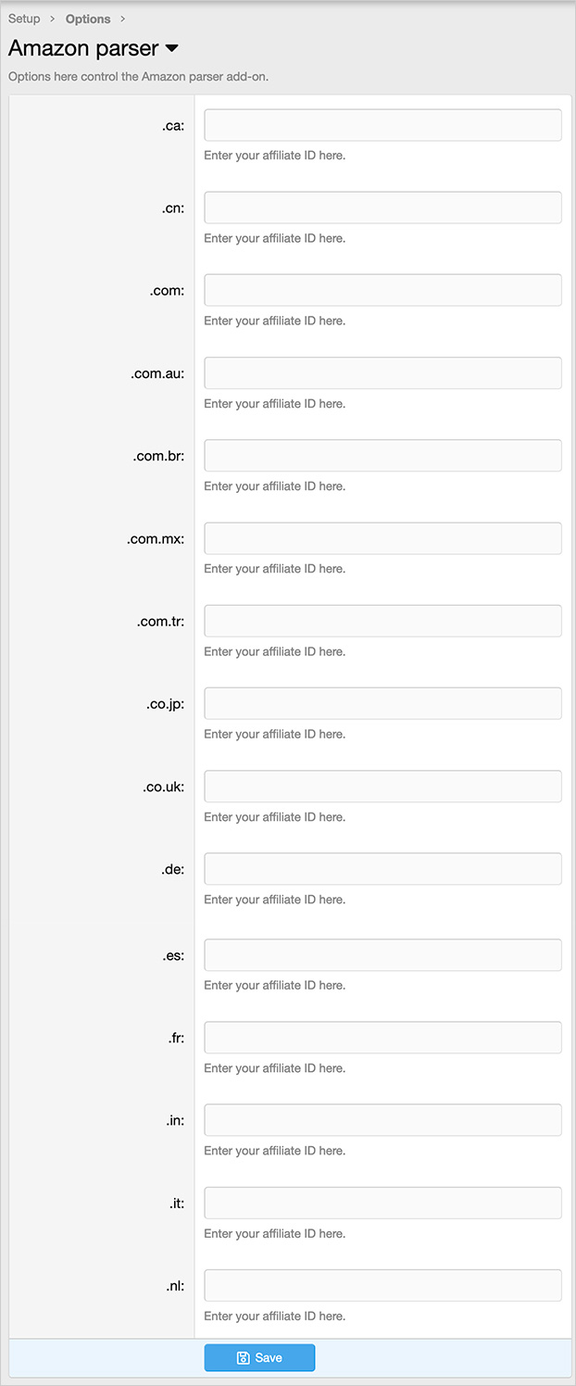Focus the .ca affiliate ID field
Viewport: 576px width, 1386px height.
click(382, 125)
